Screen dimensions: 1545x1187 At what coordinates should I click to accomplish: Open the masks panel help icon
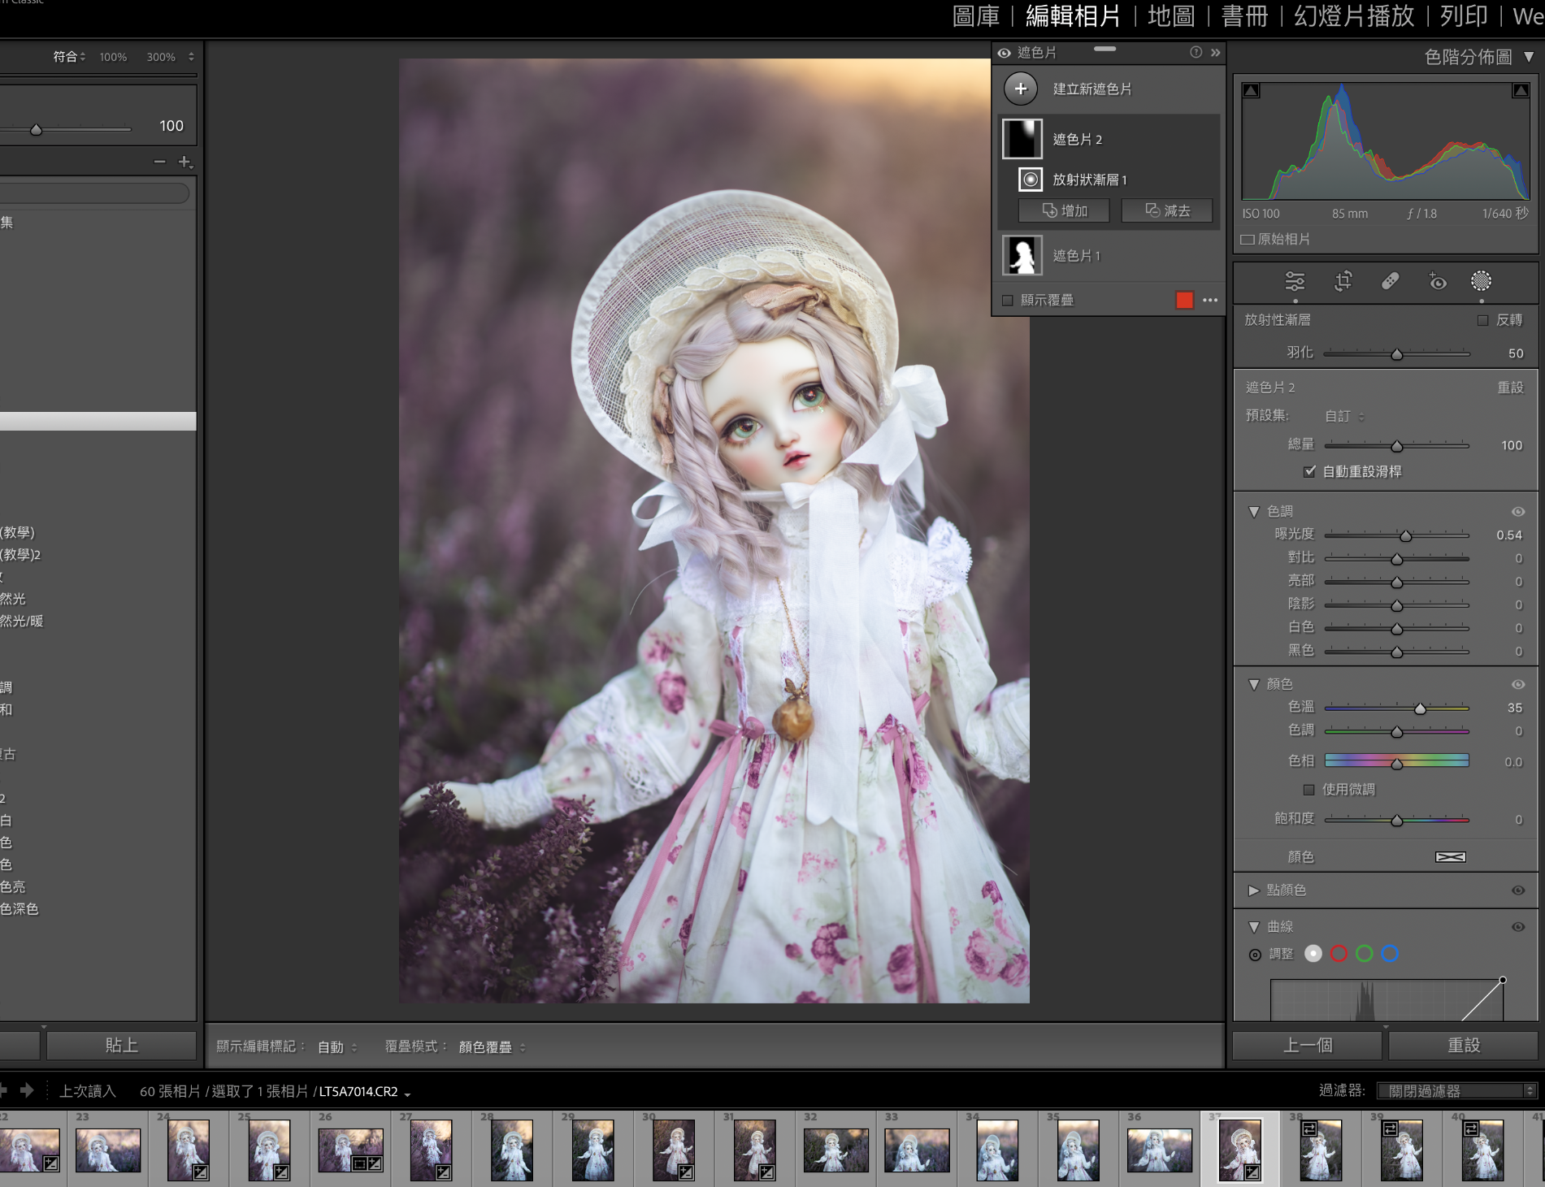pyautogui.click(x=1196, y=52)
